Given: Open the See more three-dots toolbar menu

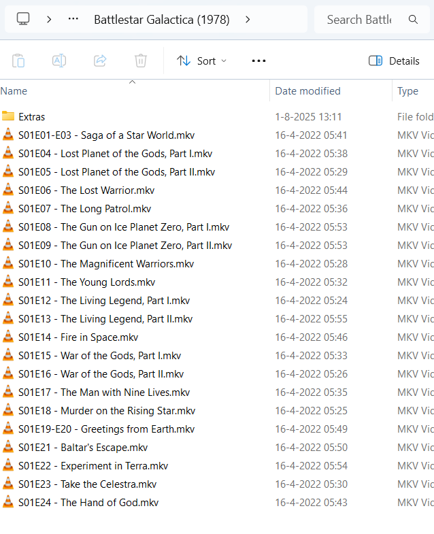Looking at the screenshot, I should (x=258, y=61).
